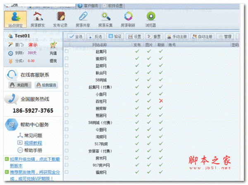Check the box for 福房网
248x185 pixels.
(67, 172)
